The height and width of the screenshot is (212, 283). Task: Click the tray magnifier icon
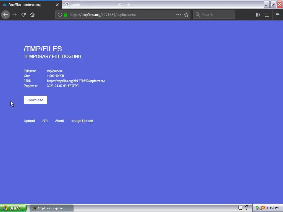coord(263,208)
